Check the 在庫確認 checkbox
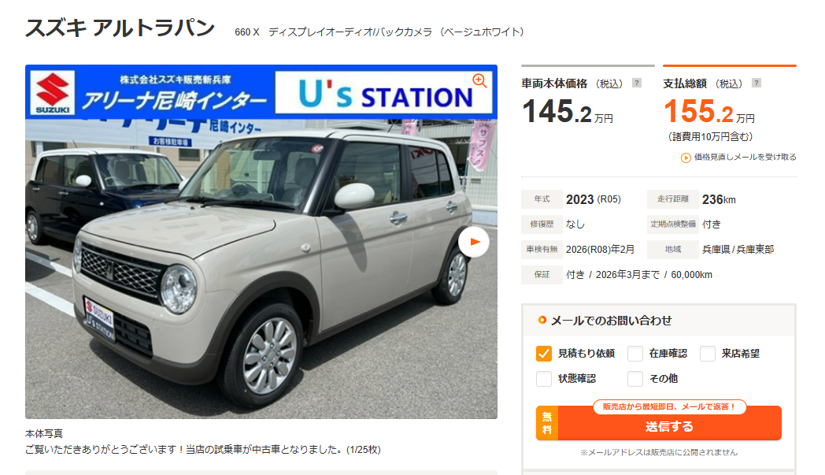This screenshot has width=825, height=475. pos(635,354)
